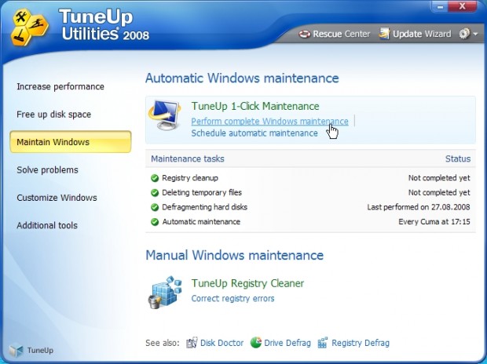Click the green check beside Deleting temporary files

point(155,193)
